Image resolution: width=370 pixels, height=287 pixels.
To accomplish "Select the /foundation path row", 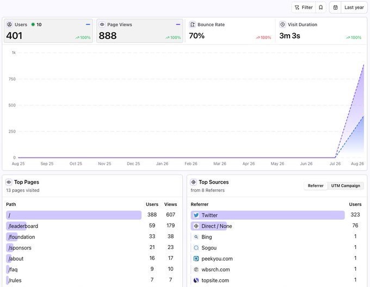I will click(91, 237).
